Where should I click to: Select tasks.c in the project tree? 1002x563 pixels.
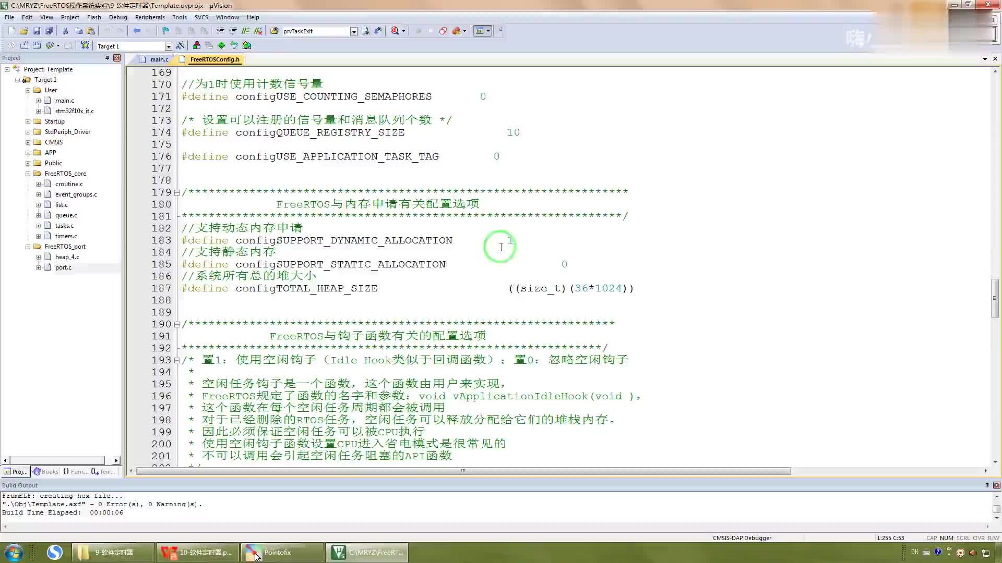click(x=64, y=225)
